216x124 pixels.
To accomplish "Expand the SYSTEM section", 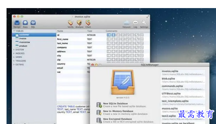I will 14,50.
